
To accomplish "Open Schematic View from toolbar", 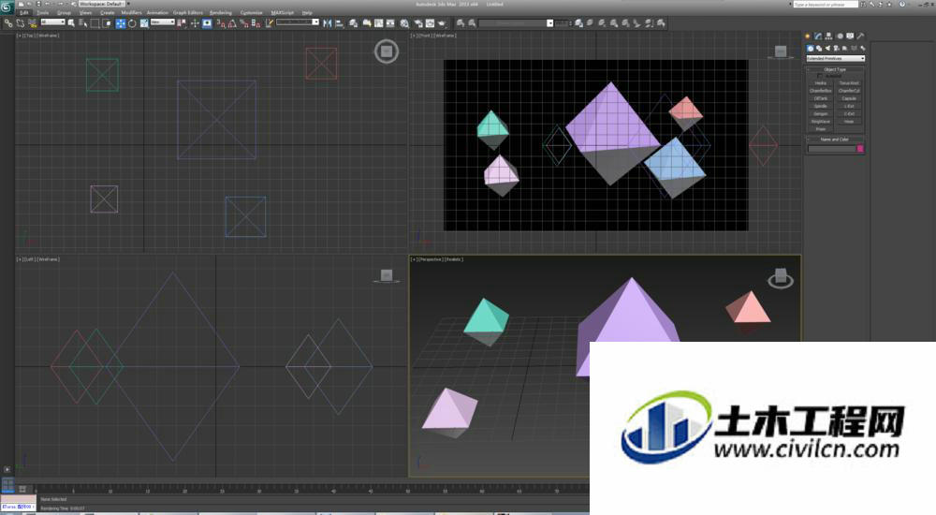I will (x=390, y=23).
